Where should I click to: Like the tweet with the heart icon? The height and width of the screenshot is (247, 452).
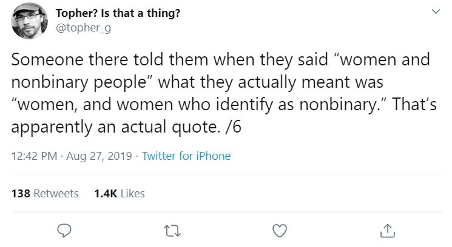coord(279,230)
